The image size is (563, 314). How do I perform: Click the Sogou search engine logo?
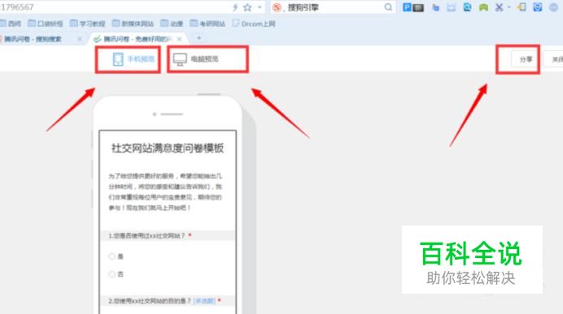(277, 7)
